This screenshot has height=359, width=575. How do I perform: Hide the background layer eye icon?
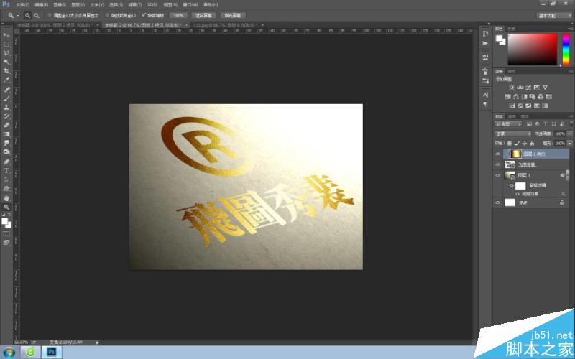point(497,202)
